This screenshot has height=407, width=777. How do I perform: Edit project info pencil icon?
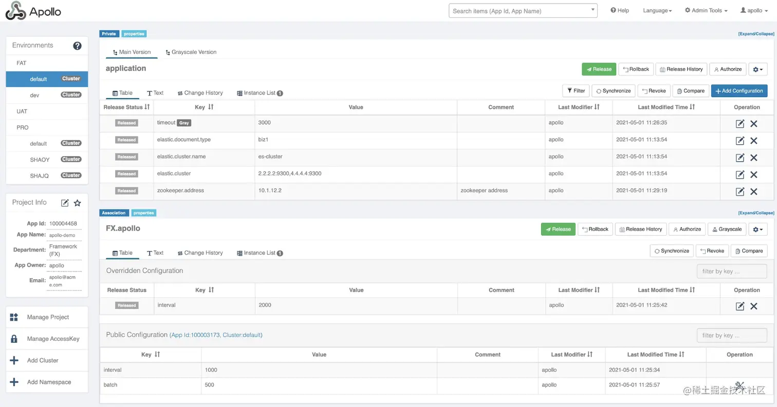65,203
